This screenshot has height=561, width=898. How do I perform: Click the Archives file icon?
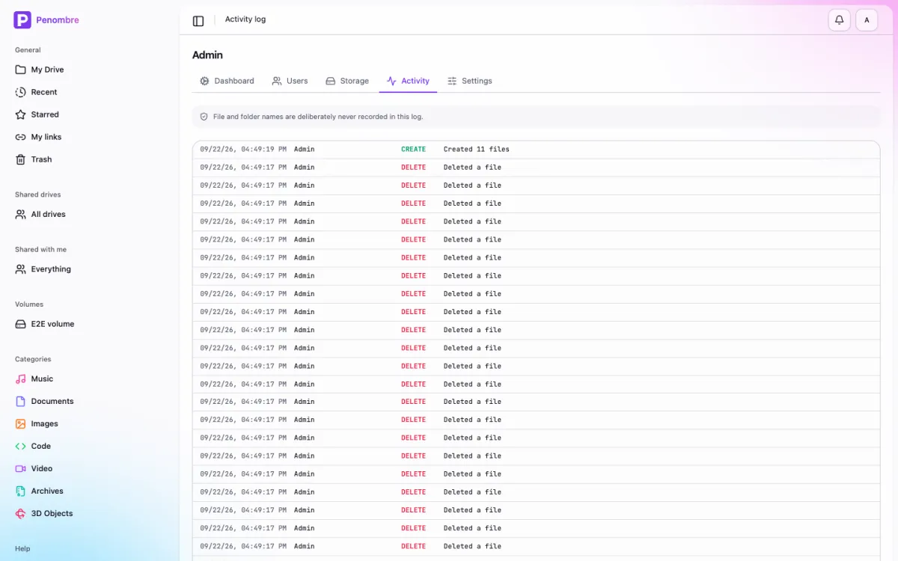[x=21, y=491]
